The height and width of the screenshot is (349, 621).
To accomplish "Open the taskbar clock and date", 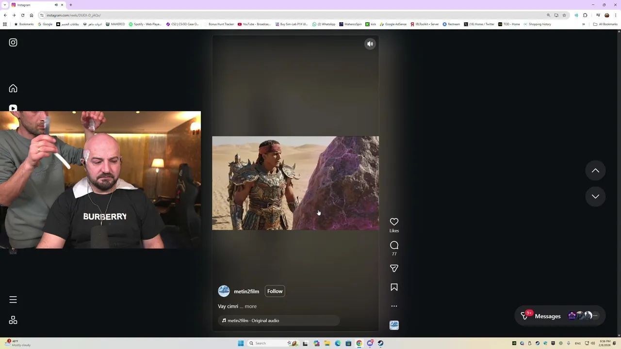I will (605, 343).
